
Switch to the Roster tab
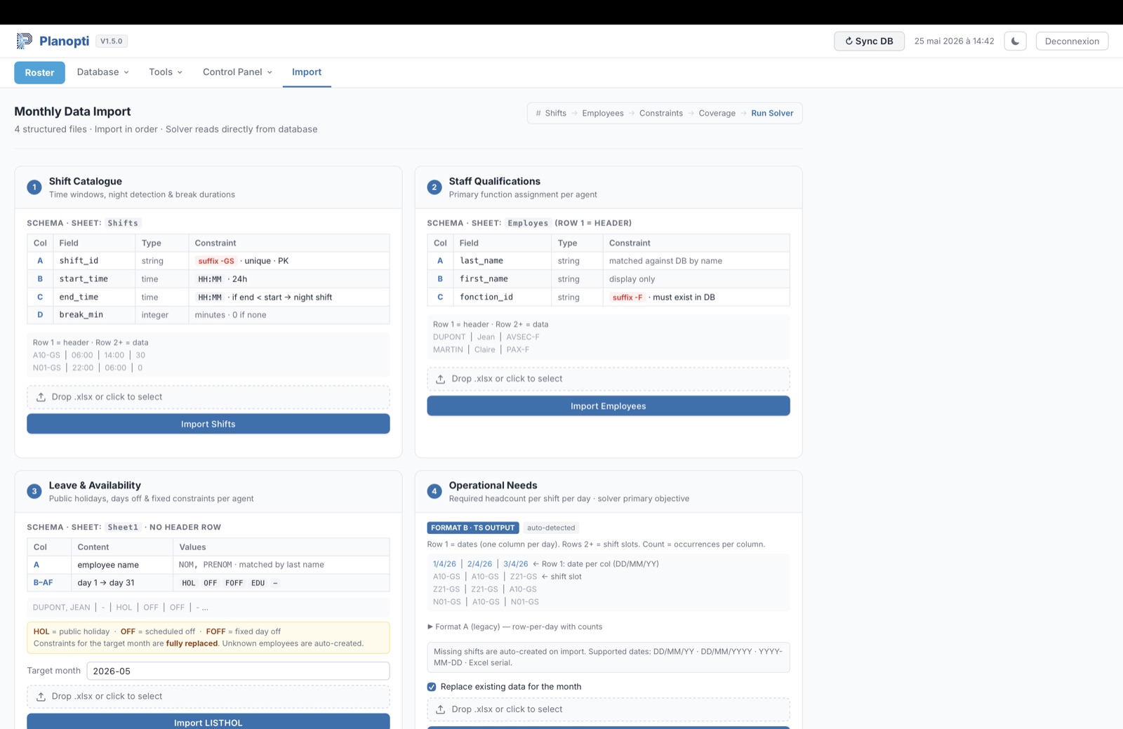click(39, 72)
